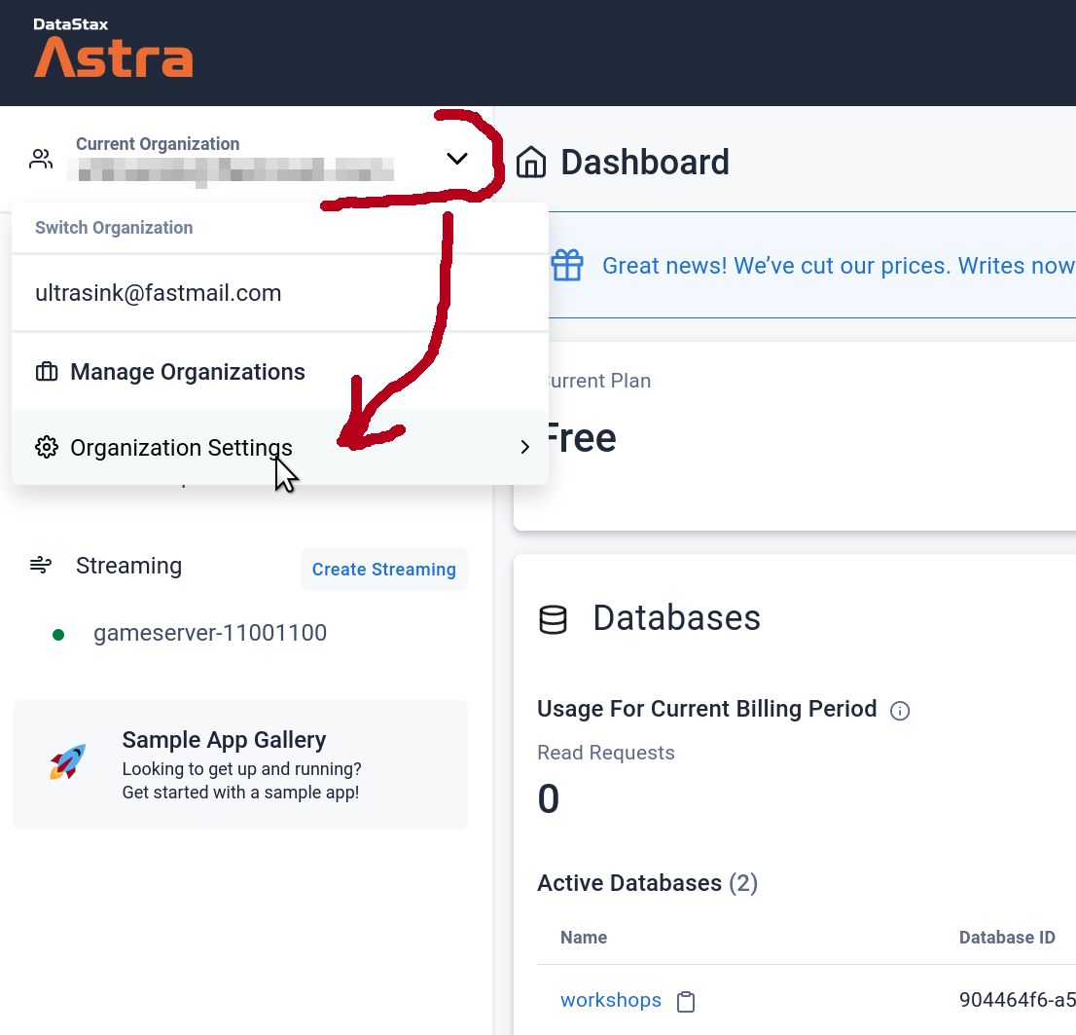Open the workshops database link

click(611, 1000)
